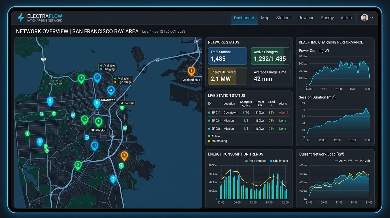Viewport: 390px width, 218px height.
Task: Click the SF-Financial station marker
Action: point(122,108)
